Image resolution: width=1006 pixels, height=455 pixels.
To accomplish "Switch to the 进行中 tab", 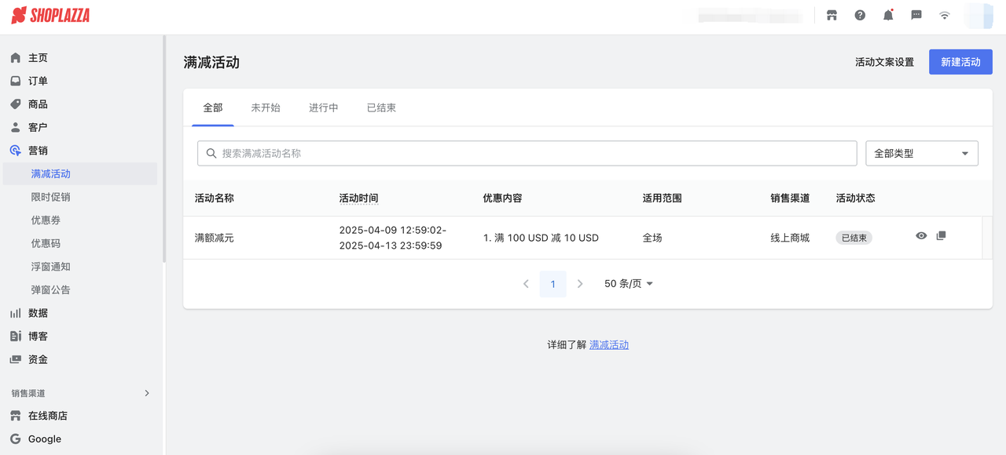I will coord(323,107).
